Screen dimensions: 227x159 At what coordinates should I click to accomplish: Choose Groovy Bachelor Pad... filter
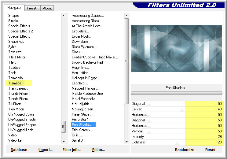click(89, 62)
